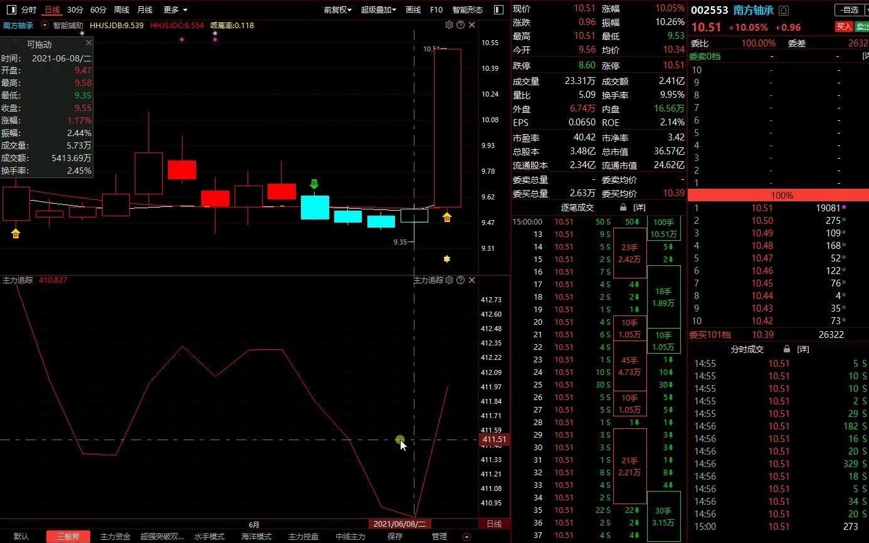Click the green 卖出 sell button
Image resolution: width=869 pixels, height=543 pixels.
[862, 27]
